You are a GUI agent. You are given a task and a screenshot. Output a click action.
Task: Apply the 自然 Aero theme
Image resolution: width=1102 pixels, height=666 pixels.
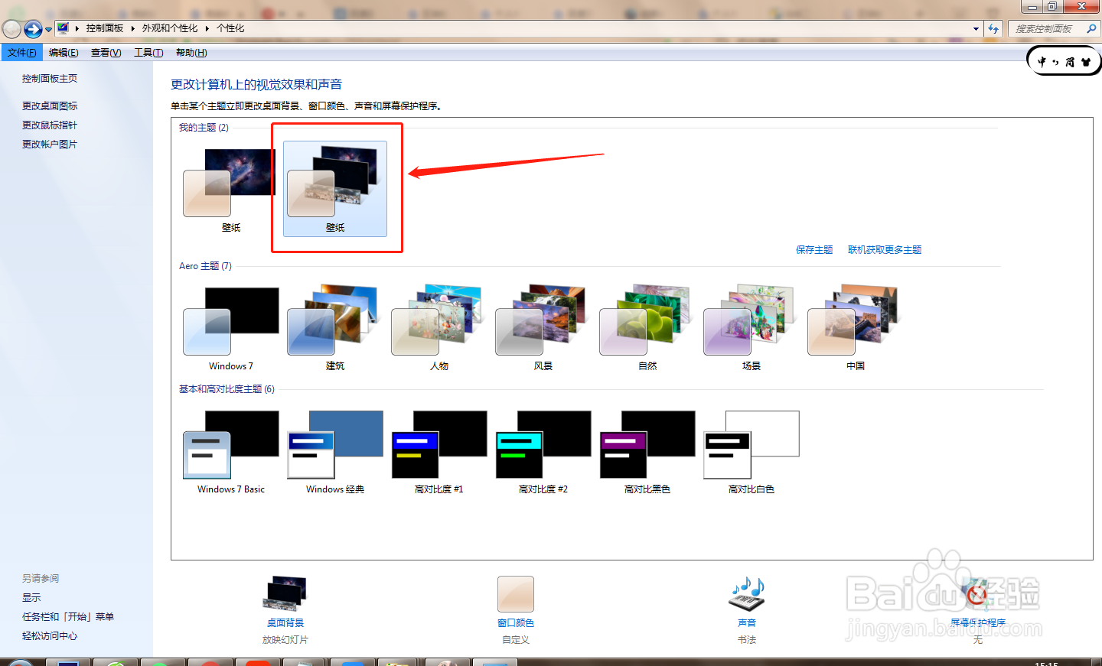647,329
